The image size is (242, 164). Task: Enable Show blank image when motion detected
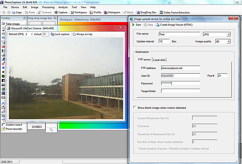click(135, 108)
